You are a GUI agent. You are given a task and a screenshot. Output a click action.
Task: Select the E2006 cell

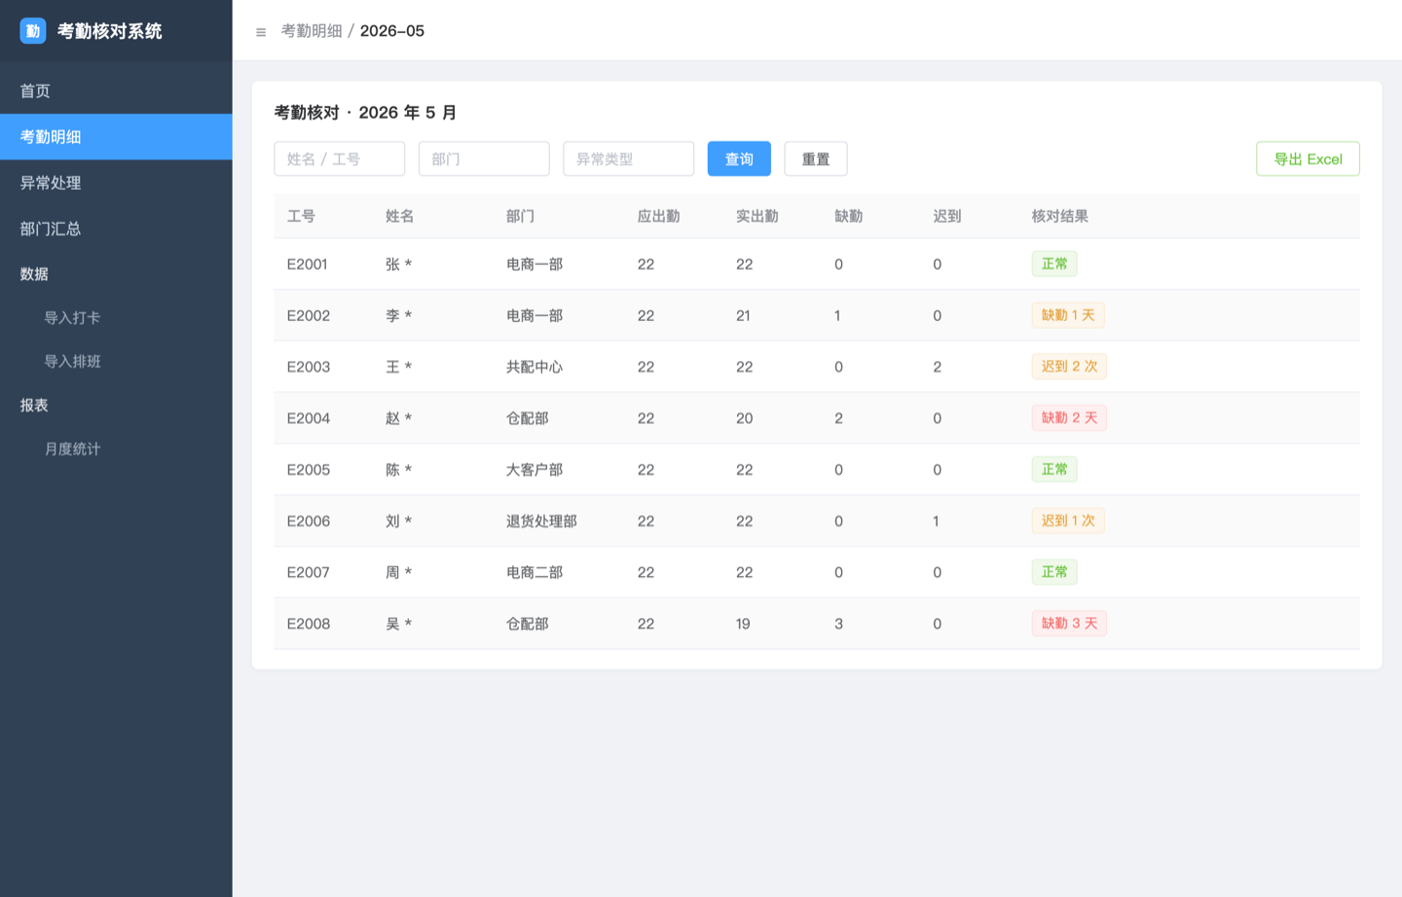309,521
